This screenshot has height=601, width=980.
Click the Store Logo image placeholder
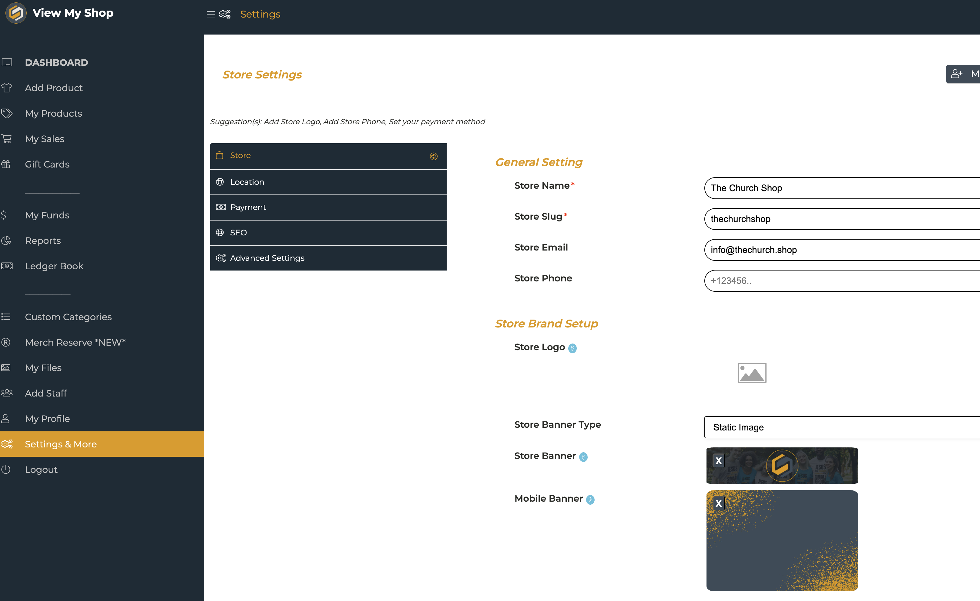(x=752, y=373)
